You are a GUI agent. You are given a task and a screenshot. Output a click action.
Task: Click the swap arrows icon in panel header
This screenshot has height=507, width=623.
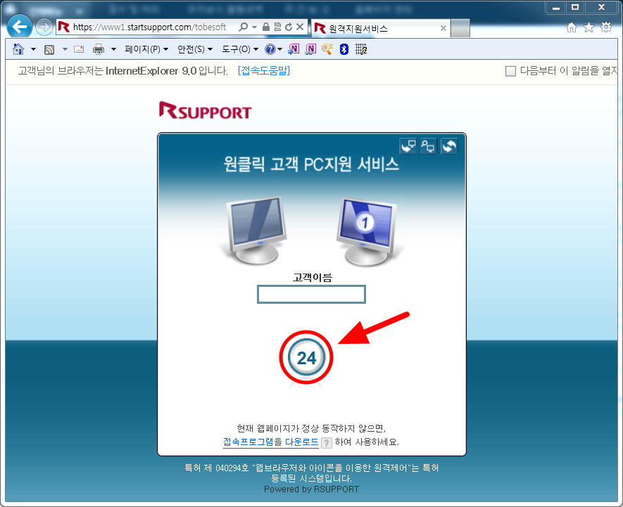pos(449,146)
